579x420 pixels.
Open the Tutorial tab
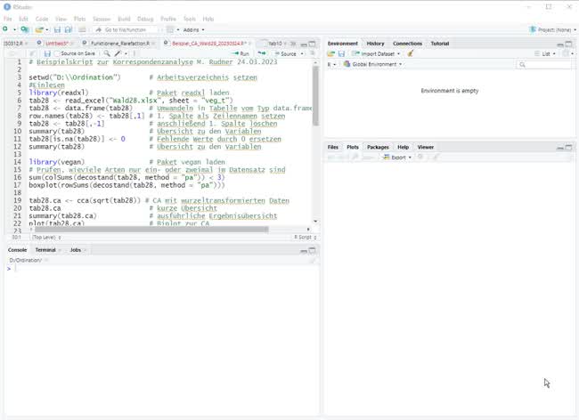point(440,44)
